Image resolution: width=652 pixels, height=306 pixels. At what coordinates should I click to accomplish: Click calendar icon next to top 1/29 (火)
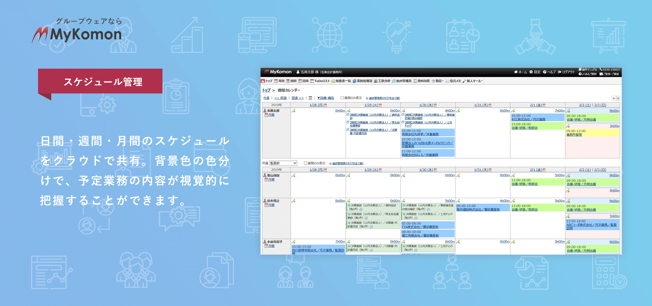tap(380, 105)
